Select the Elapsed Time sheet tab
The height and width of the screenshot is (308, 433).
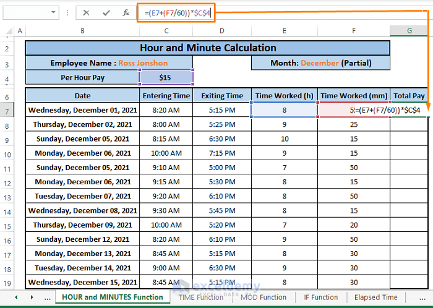click(x=375, y=297)
